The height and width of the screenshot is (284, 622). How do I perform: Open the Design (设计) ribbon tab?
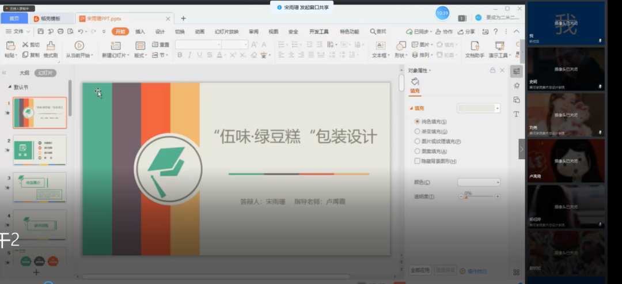160,32
